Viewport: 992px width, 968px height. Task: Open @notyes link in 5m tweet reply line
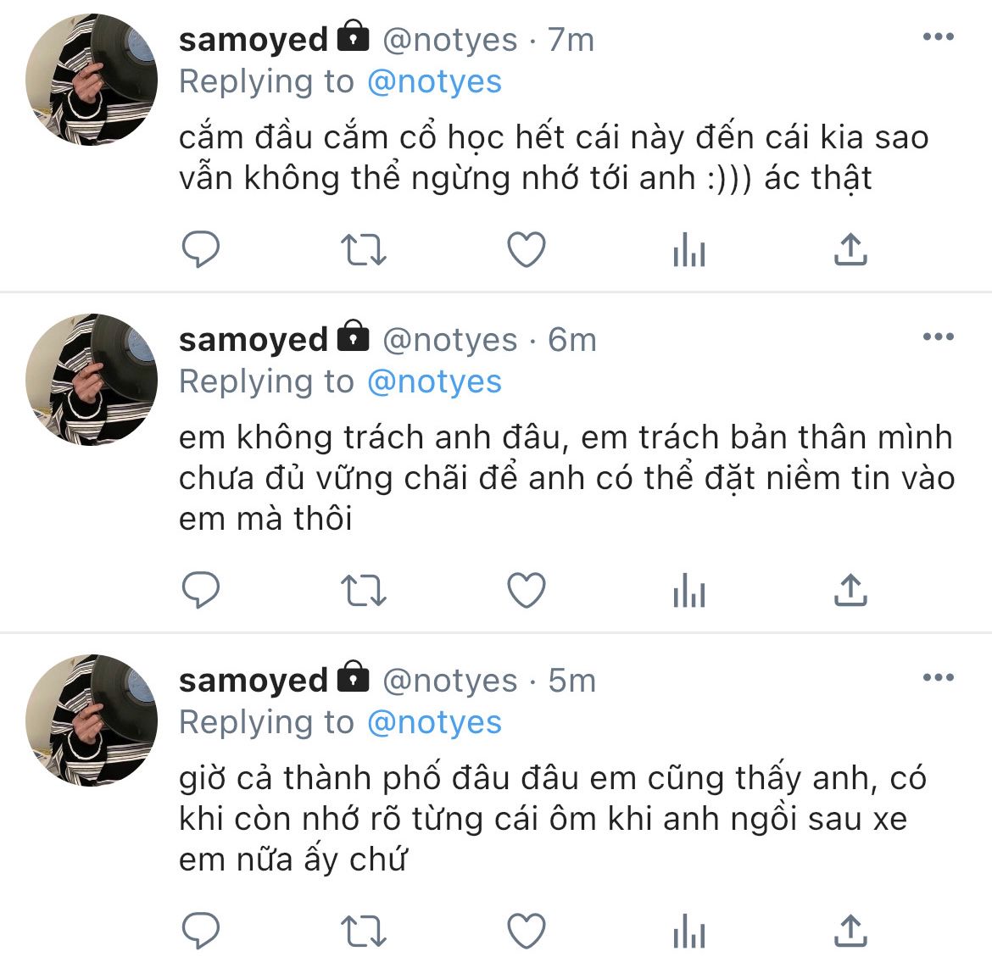pyautogui.click(x=435, y=722)
